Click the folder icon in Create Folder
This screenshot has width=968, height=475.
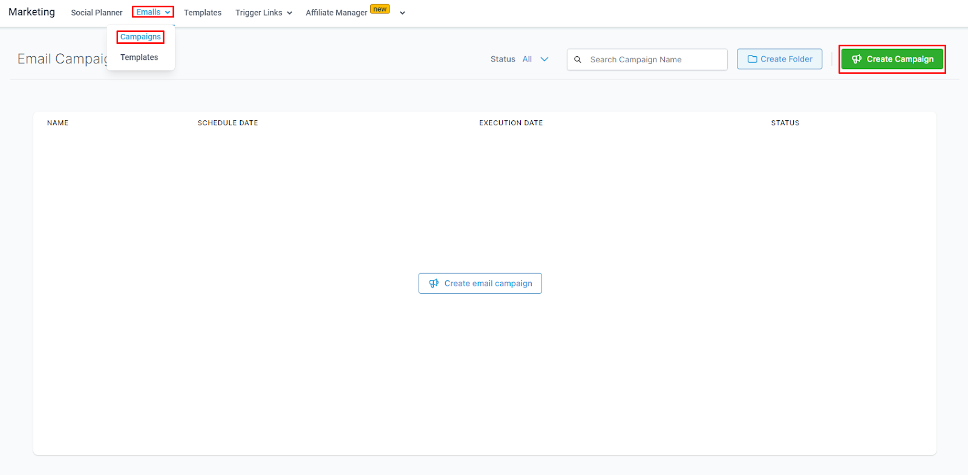(752, 59)
